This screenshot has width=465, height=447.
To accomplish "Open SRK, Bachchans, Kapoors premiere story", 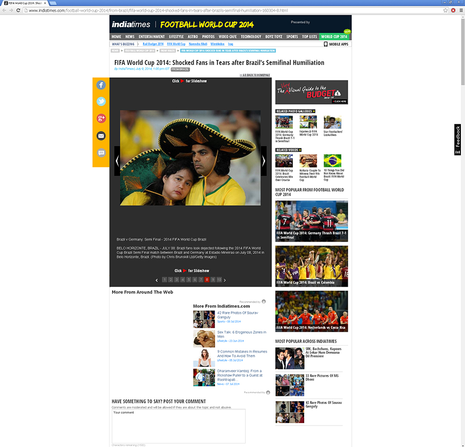I will [x=324, y=352].
